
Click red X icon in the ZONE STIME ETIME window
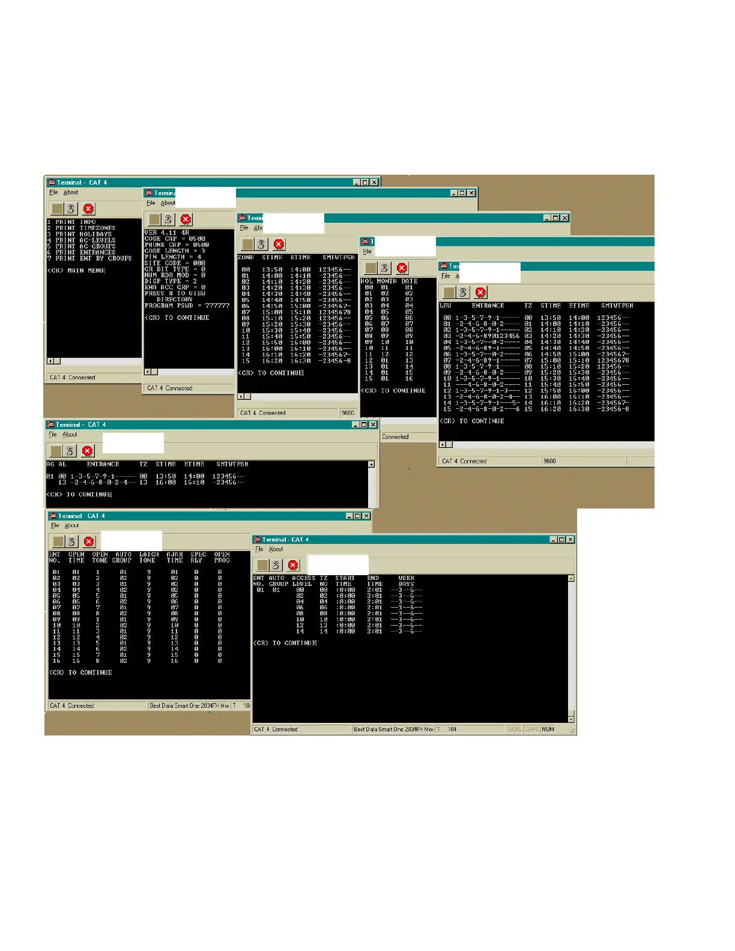click(x=279, y=244)
